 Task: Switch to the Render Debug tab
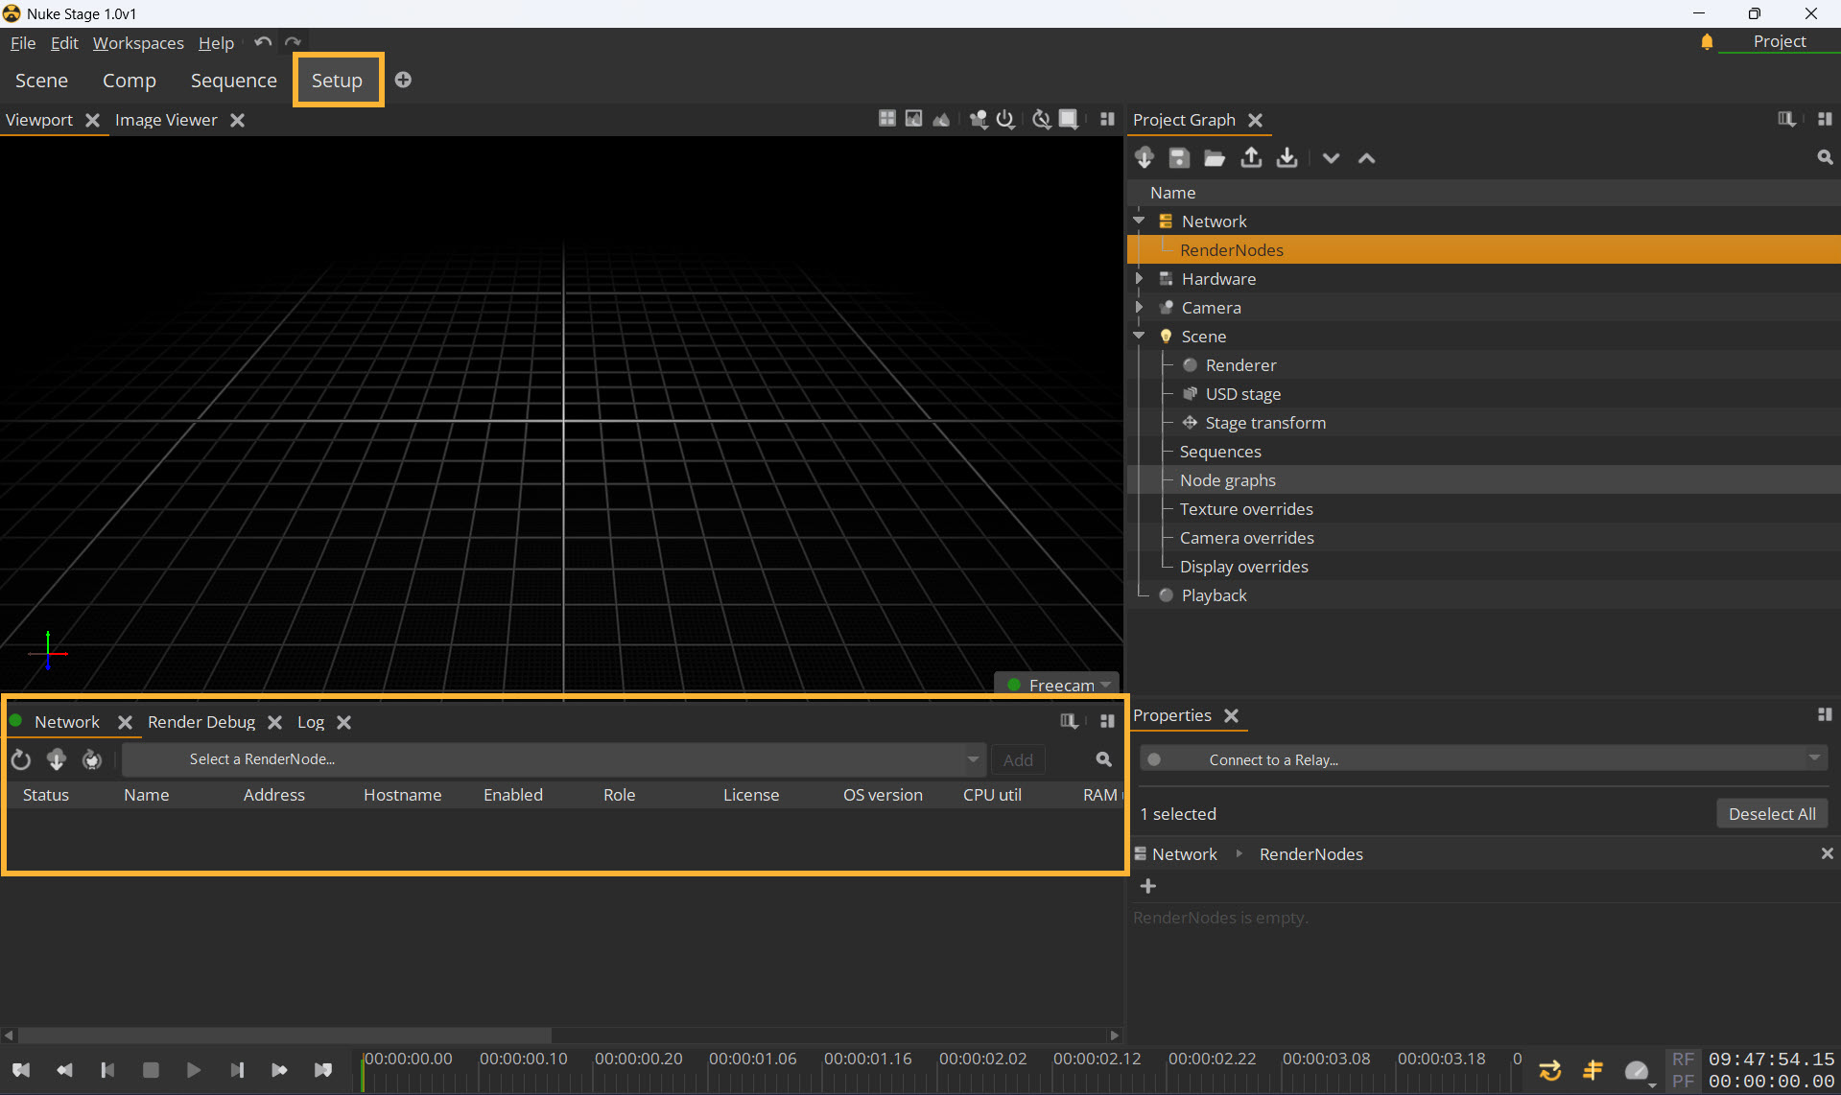[201, 722]
